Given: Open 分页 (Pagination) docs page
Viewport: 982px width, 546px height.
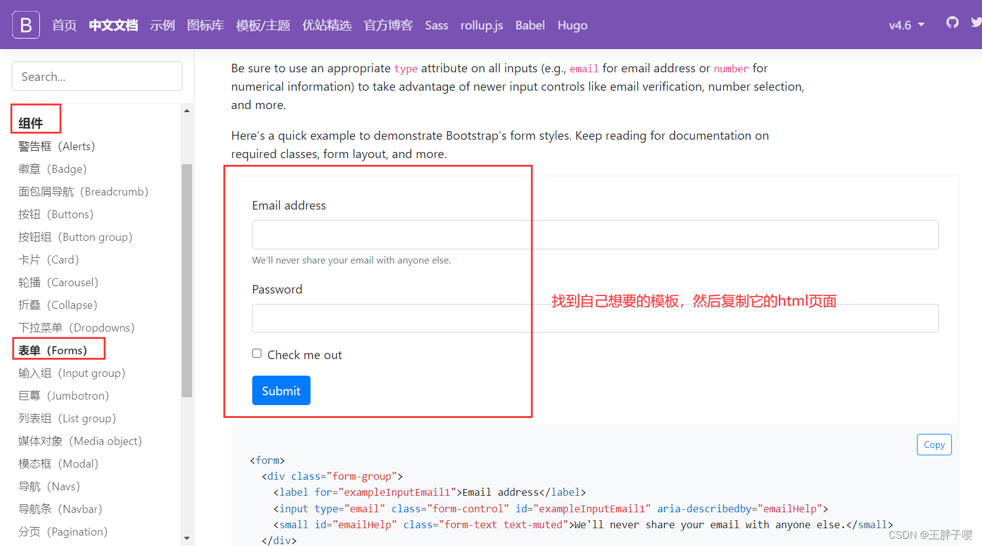Looking at the screenshot, I should pos(63,532).
